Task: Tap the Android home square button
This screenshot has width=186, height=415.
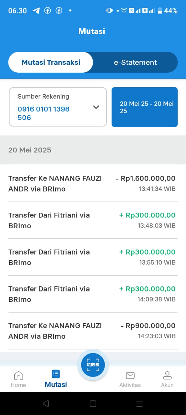Action: tap(93, 403)
